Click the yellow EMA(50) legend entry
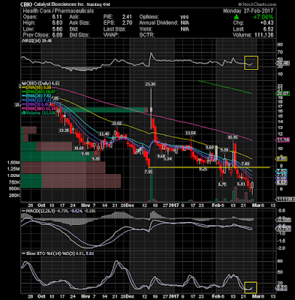 pos(37,88)
